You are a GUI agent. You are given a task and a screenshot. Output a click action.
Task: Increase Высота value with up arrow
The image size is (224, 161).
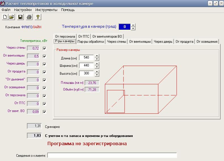coord(97,72)
